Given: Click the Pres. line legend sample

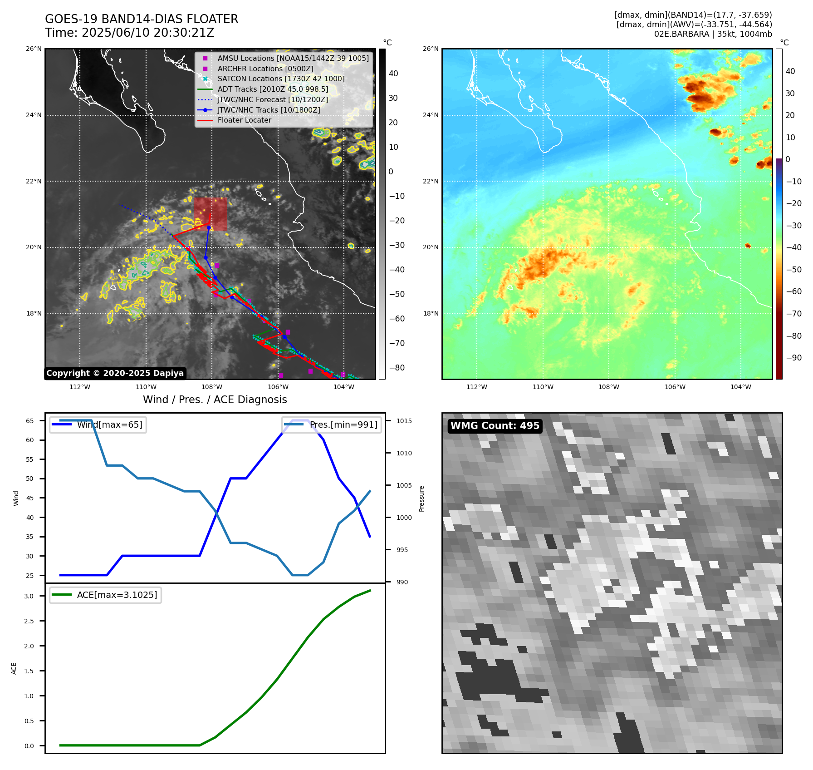Looking at the screenshot, I should (x=294, y=424).
